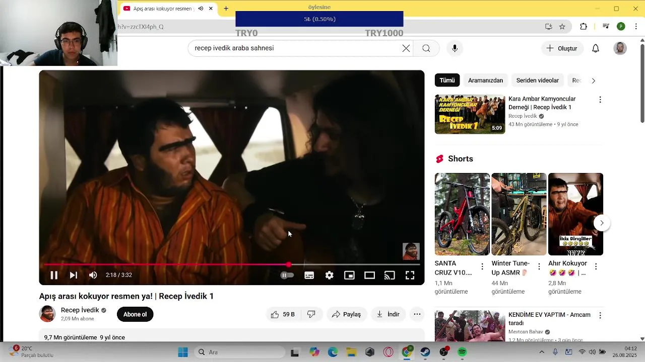The width and height of the screenshot is (645, 362).
Task: Open a new browser tab
Action: pyautogui.click(x=226, y=9)
